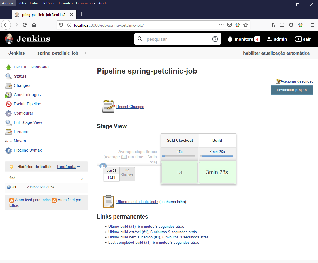
Task: Click the Pipeline Syntax help icon
Action: (8, 150)
